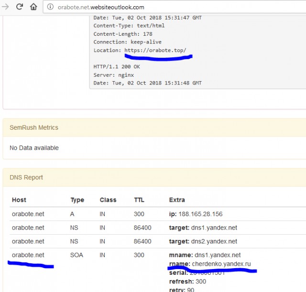Screen dimensions: 306x292
Task: Select the A record type cell
Action: tap(72, 214)
